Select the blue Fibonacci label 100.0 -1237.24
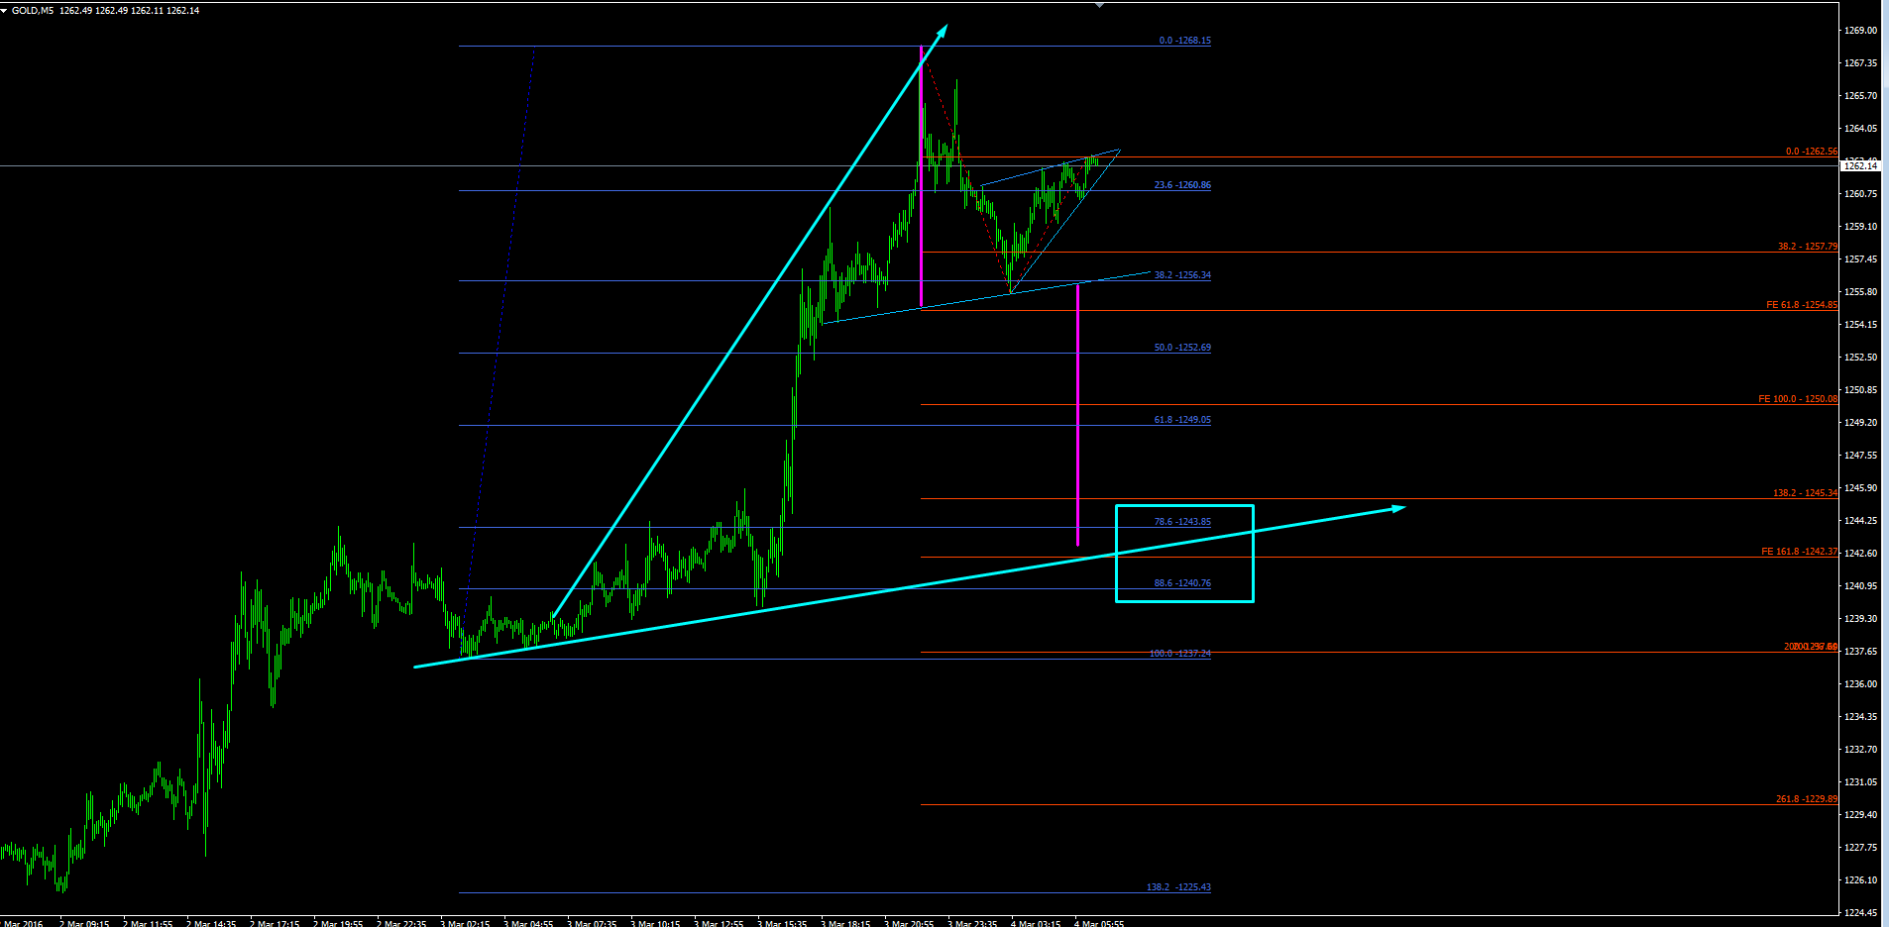Screen dimensions: 1889x927 1179,654
